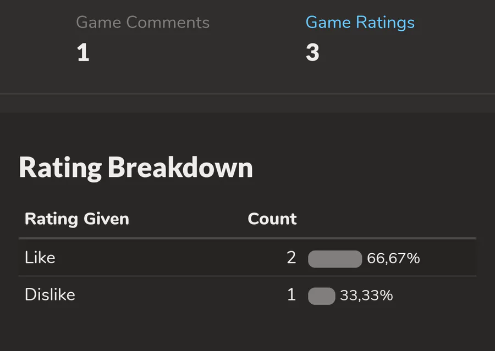Select the Like rating label
Screen dimensions: 495x351
point(40,258)
